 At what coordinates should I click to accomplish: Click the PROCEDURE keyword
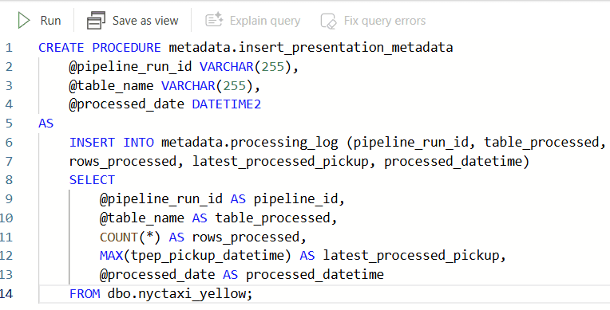126,48
